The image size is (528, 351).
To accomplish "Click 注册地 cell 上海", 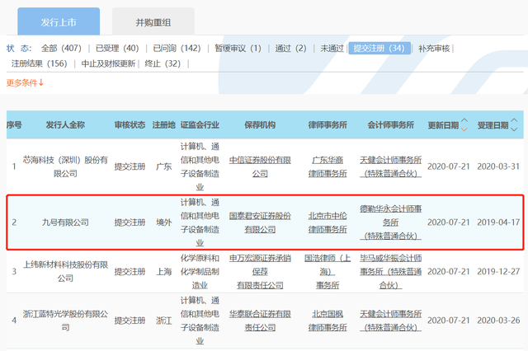I will click(x=164, y=271).
